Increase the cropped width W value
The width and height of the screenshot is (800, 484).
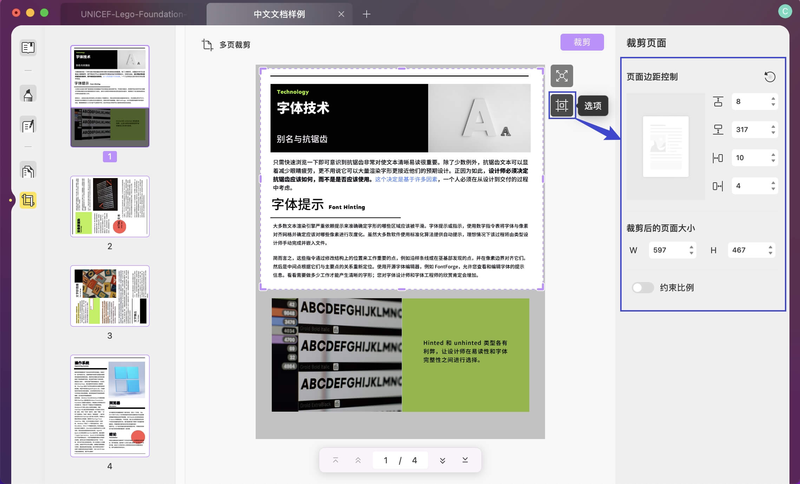point(691,247)
